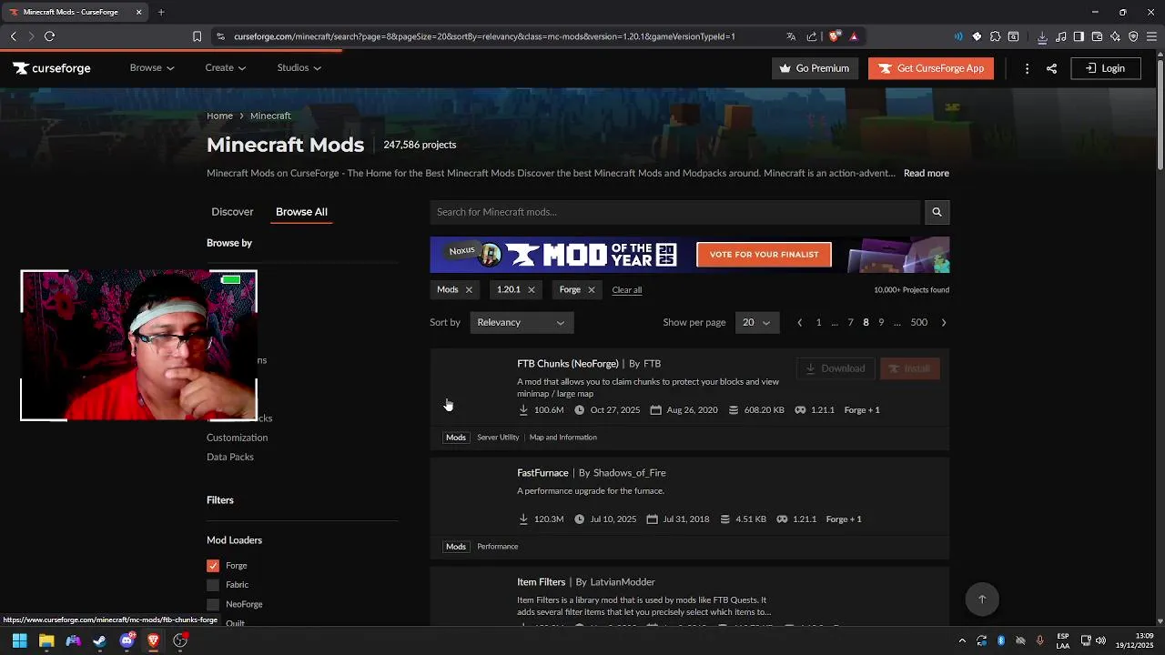The height and width of the screenshot is (655, 1165).
Task: Jump to results page 500
Action: [919, 322]
